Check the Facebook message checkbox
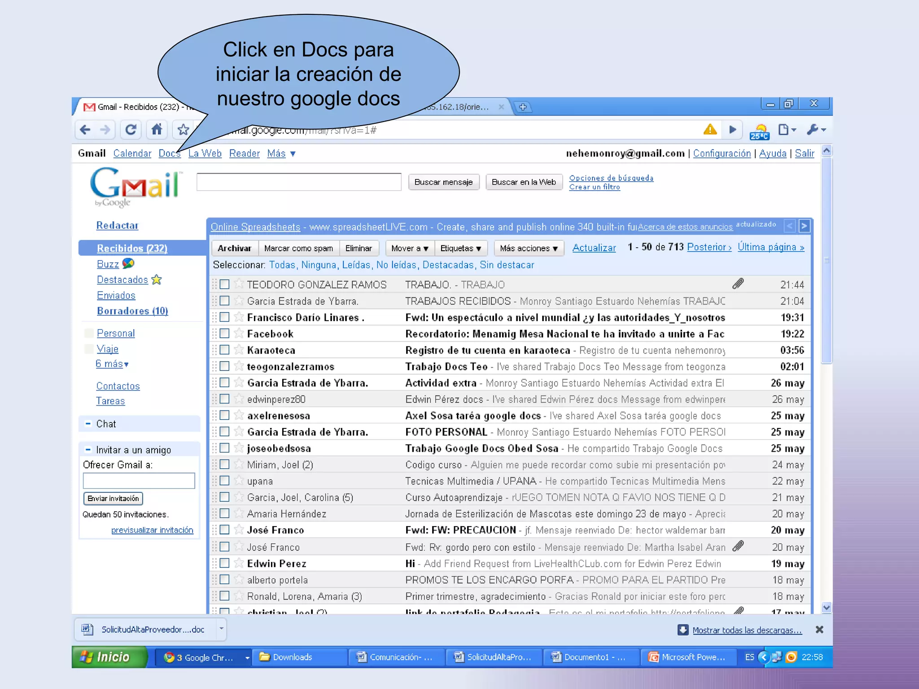The height and width of the screenshot is (689, 919). click(225, 333)
